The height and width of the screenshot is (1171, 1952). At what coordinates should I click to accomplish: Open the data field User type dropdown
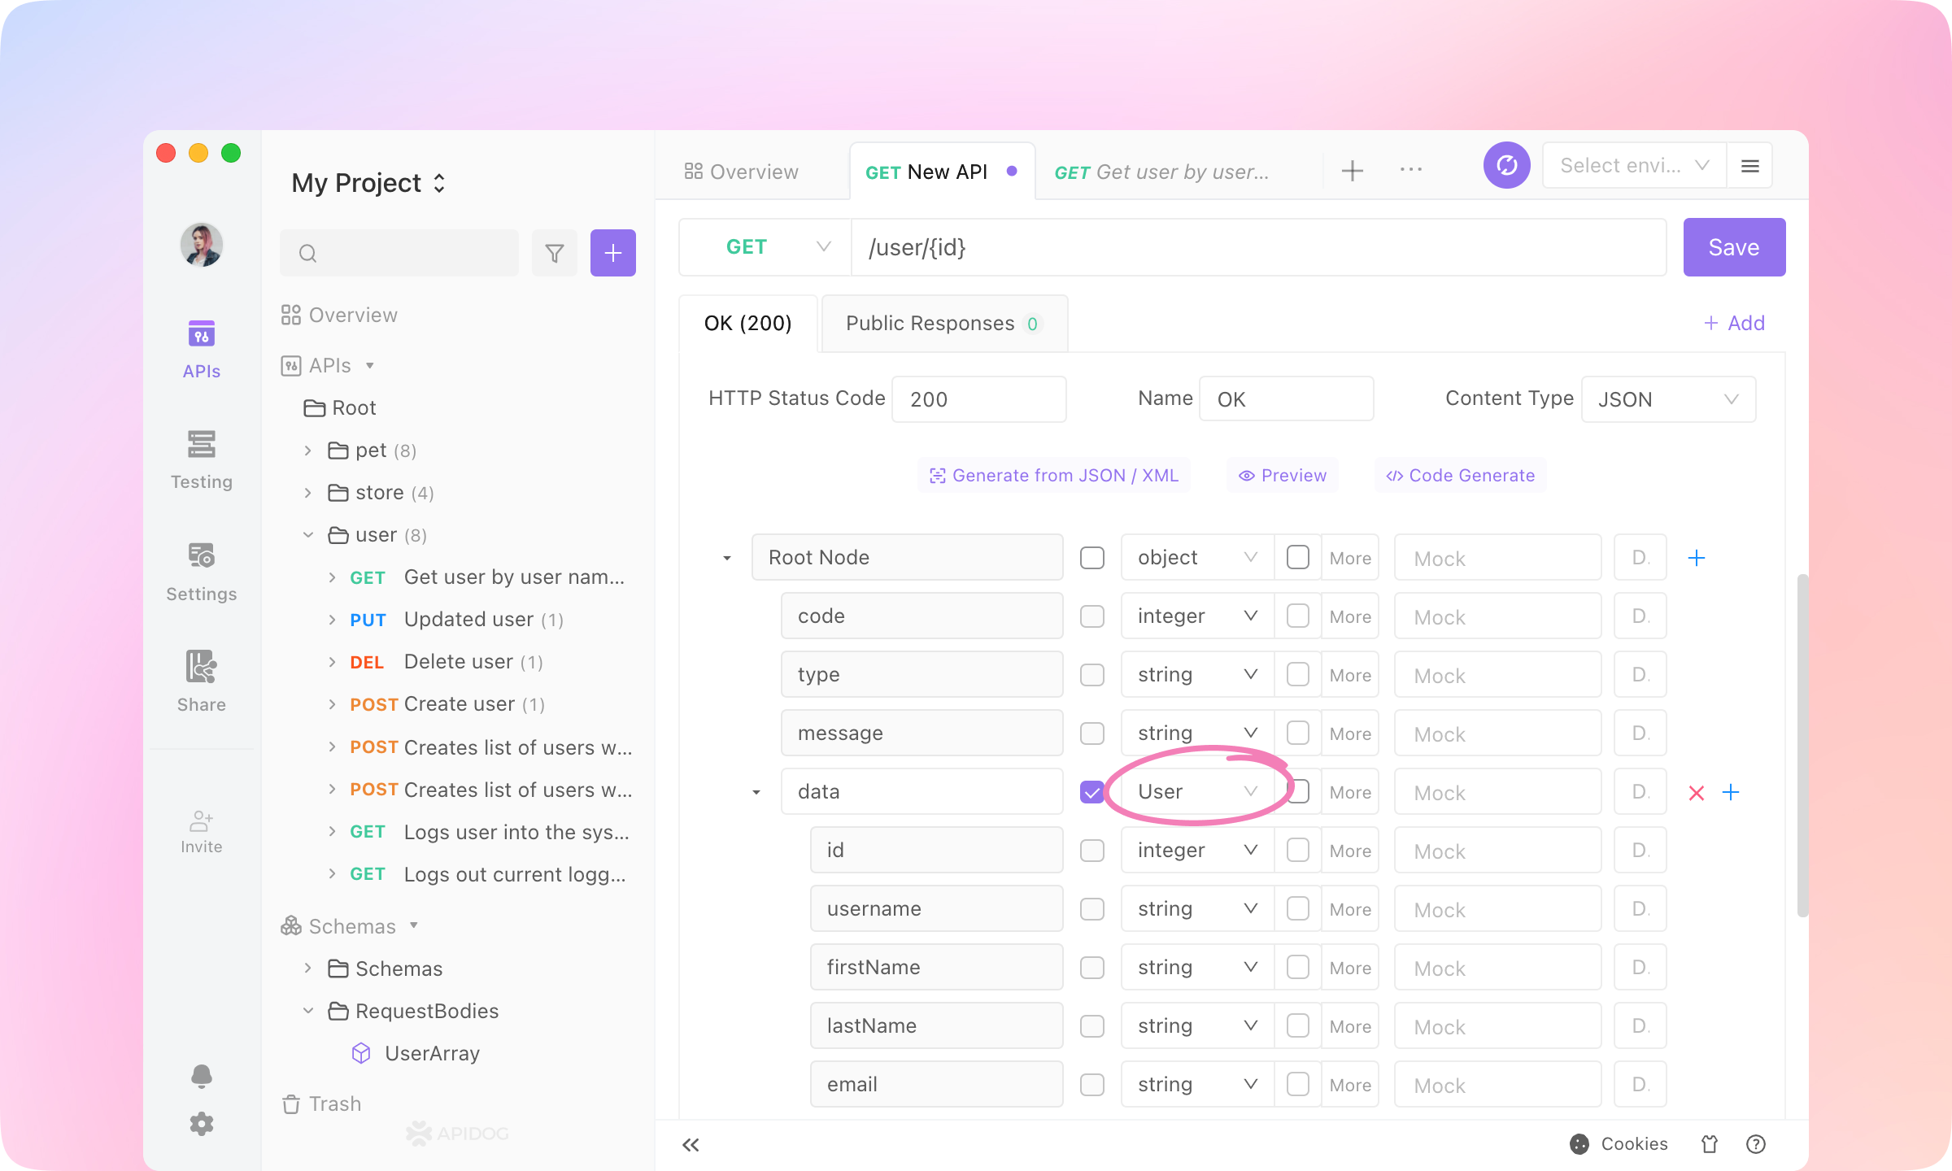[x=1197, y=792]
